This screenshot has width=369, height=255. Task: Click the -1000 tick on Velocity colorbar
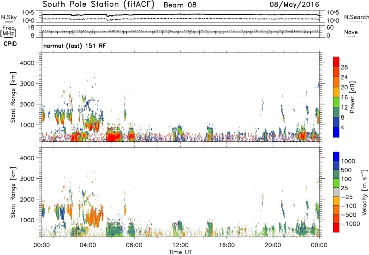[350, 224]
